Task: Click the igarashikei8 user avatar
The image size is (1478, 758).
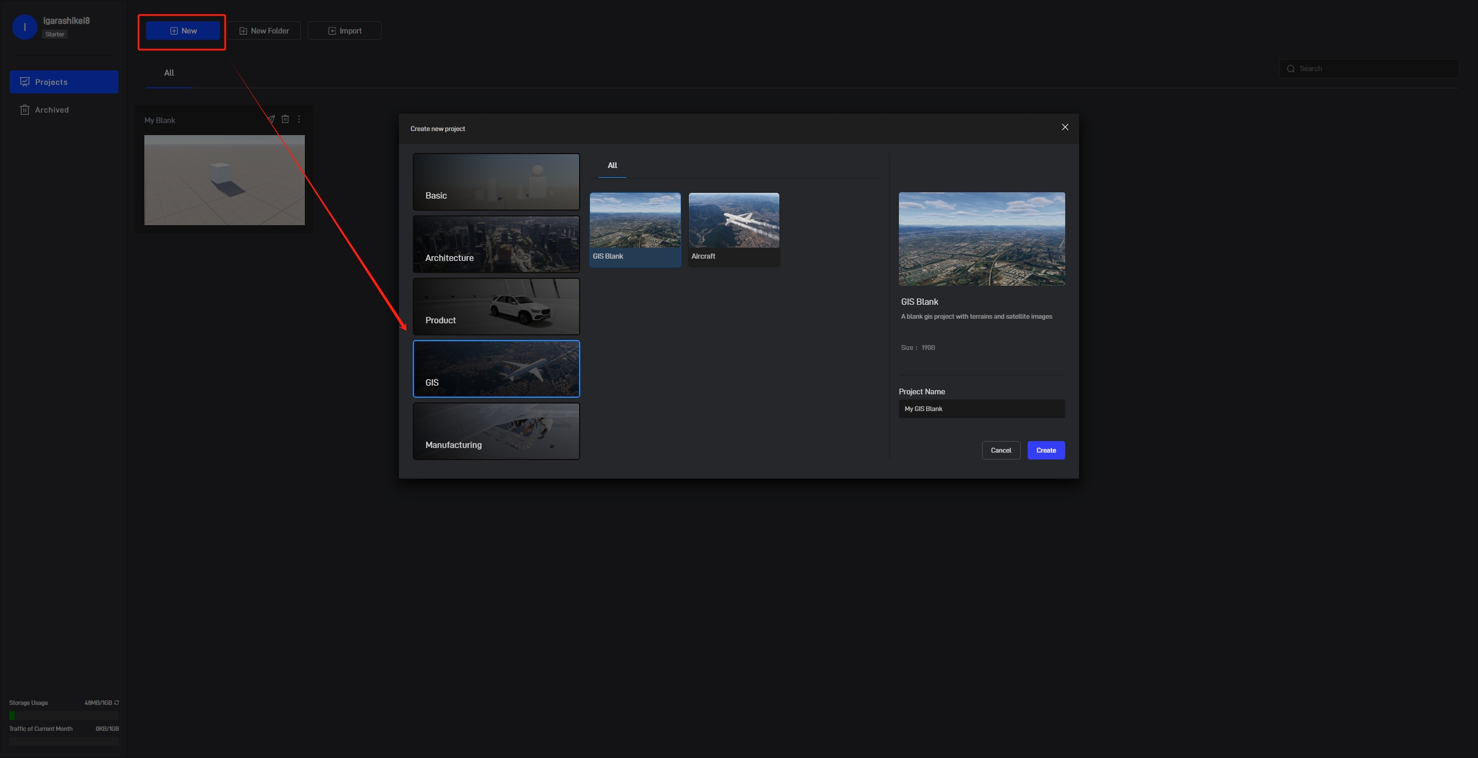Action: point(25,27)
